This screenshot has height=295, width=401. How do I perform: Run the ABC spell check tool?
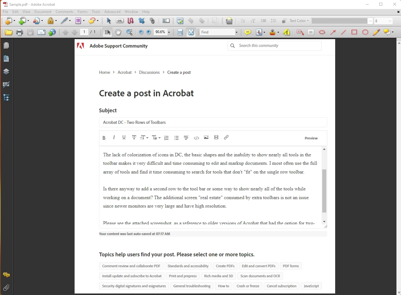click(180, 21)
